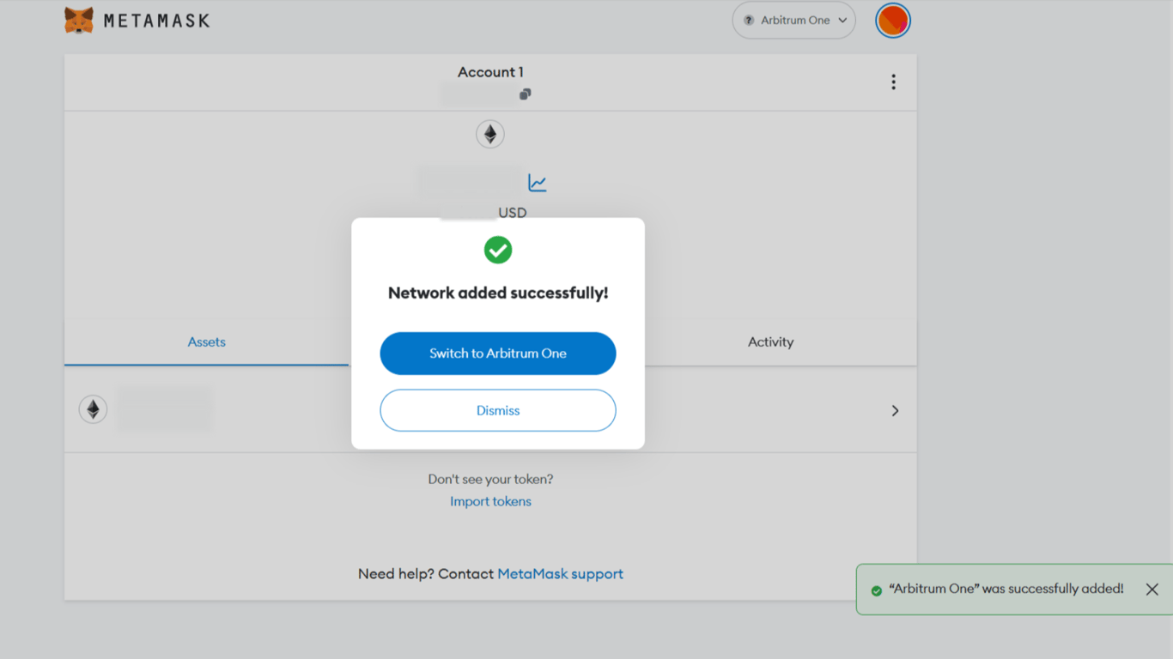Click the green check icon in the toast notification
Screen dimensions: 1173x659
(877, 589)
